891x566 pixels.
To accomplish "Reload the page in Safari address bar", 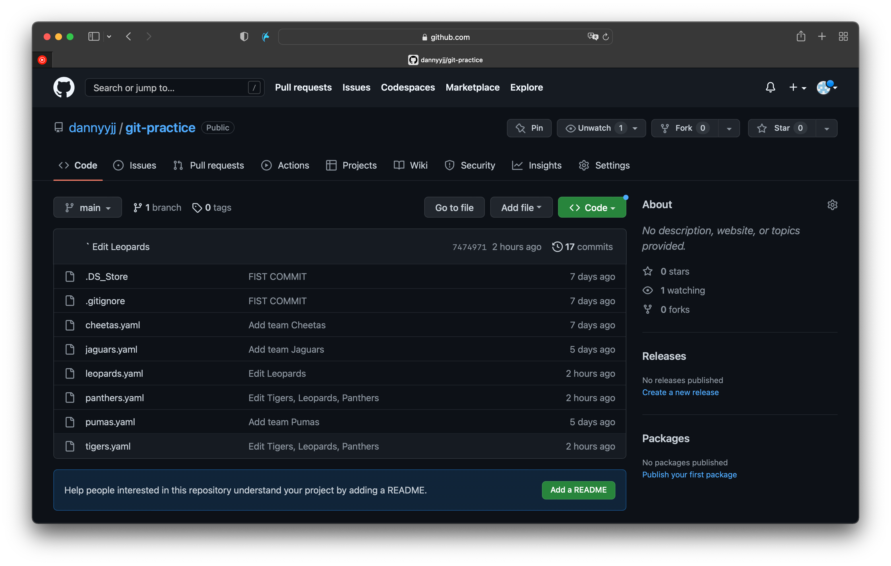I will pos(606,37).
